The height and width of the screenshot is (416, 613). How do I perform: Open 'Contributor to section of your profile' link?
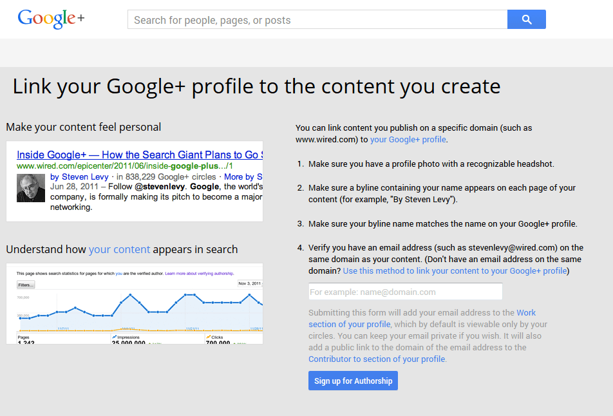click(x=377, y=359)
